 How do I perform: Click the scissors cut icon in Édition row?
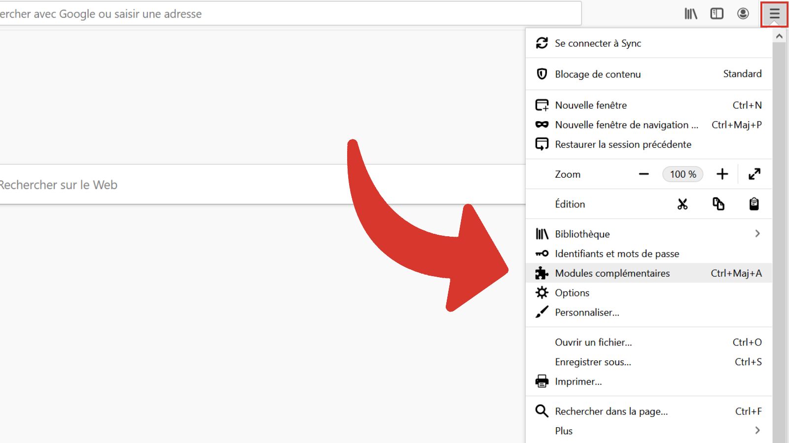[x=682, y=204]
